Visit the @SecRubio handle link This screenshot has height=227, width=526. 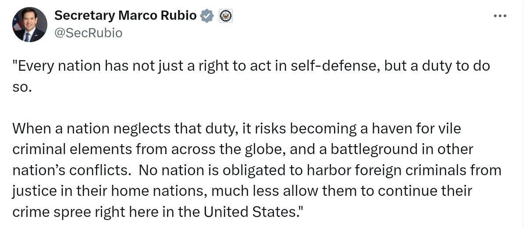pyautogui.click(x=88, y=33)
